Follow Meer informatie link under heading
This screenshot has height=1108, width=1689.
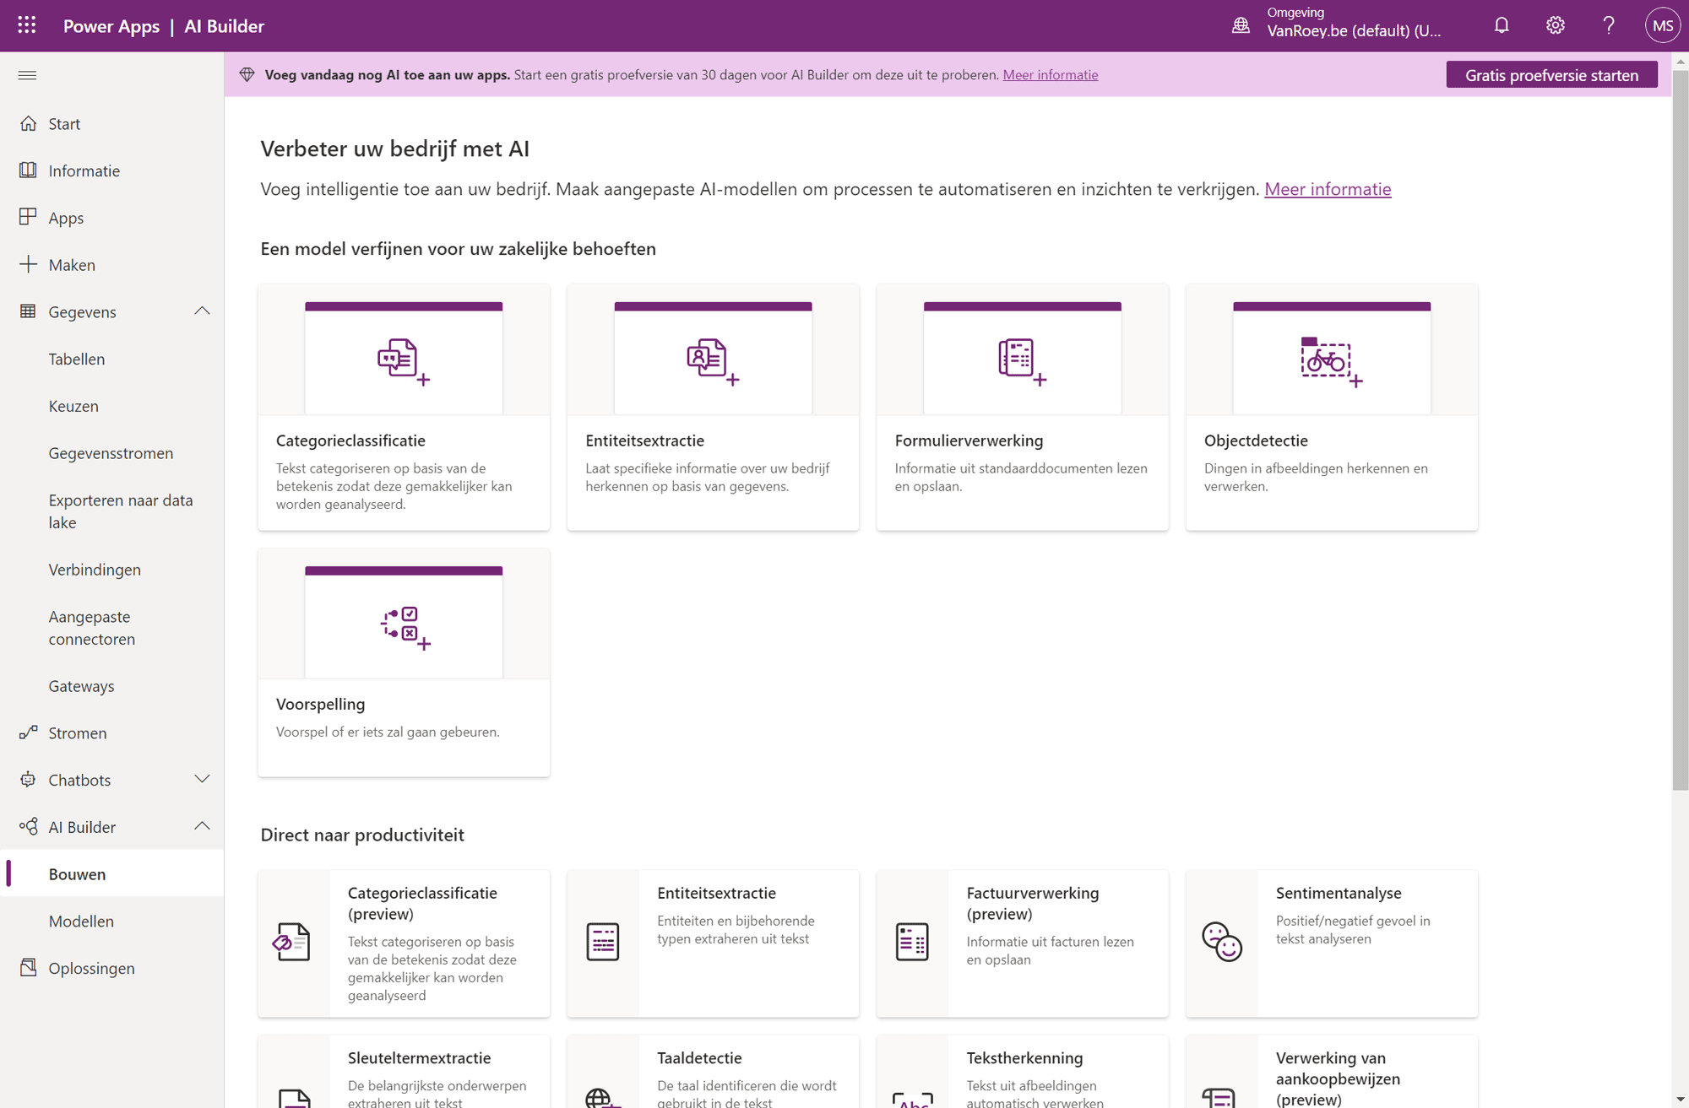(1328, 189)
